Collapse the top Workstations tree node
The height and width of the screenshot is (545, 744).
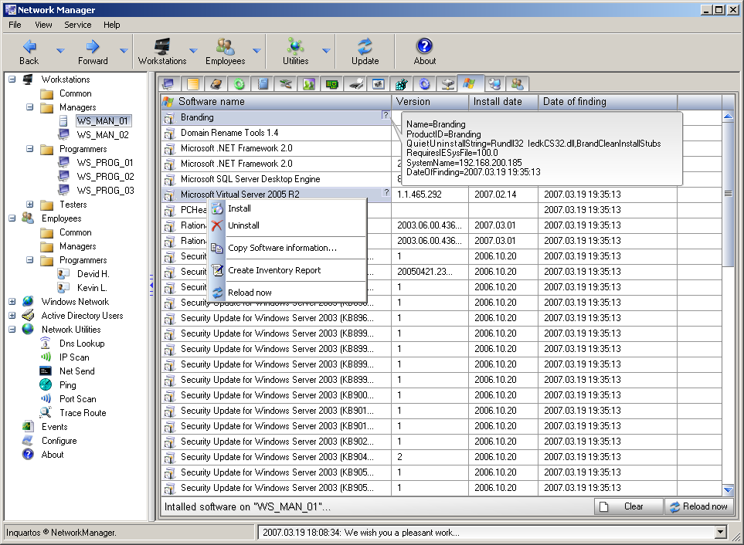click(12, 80)
